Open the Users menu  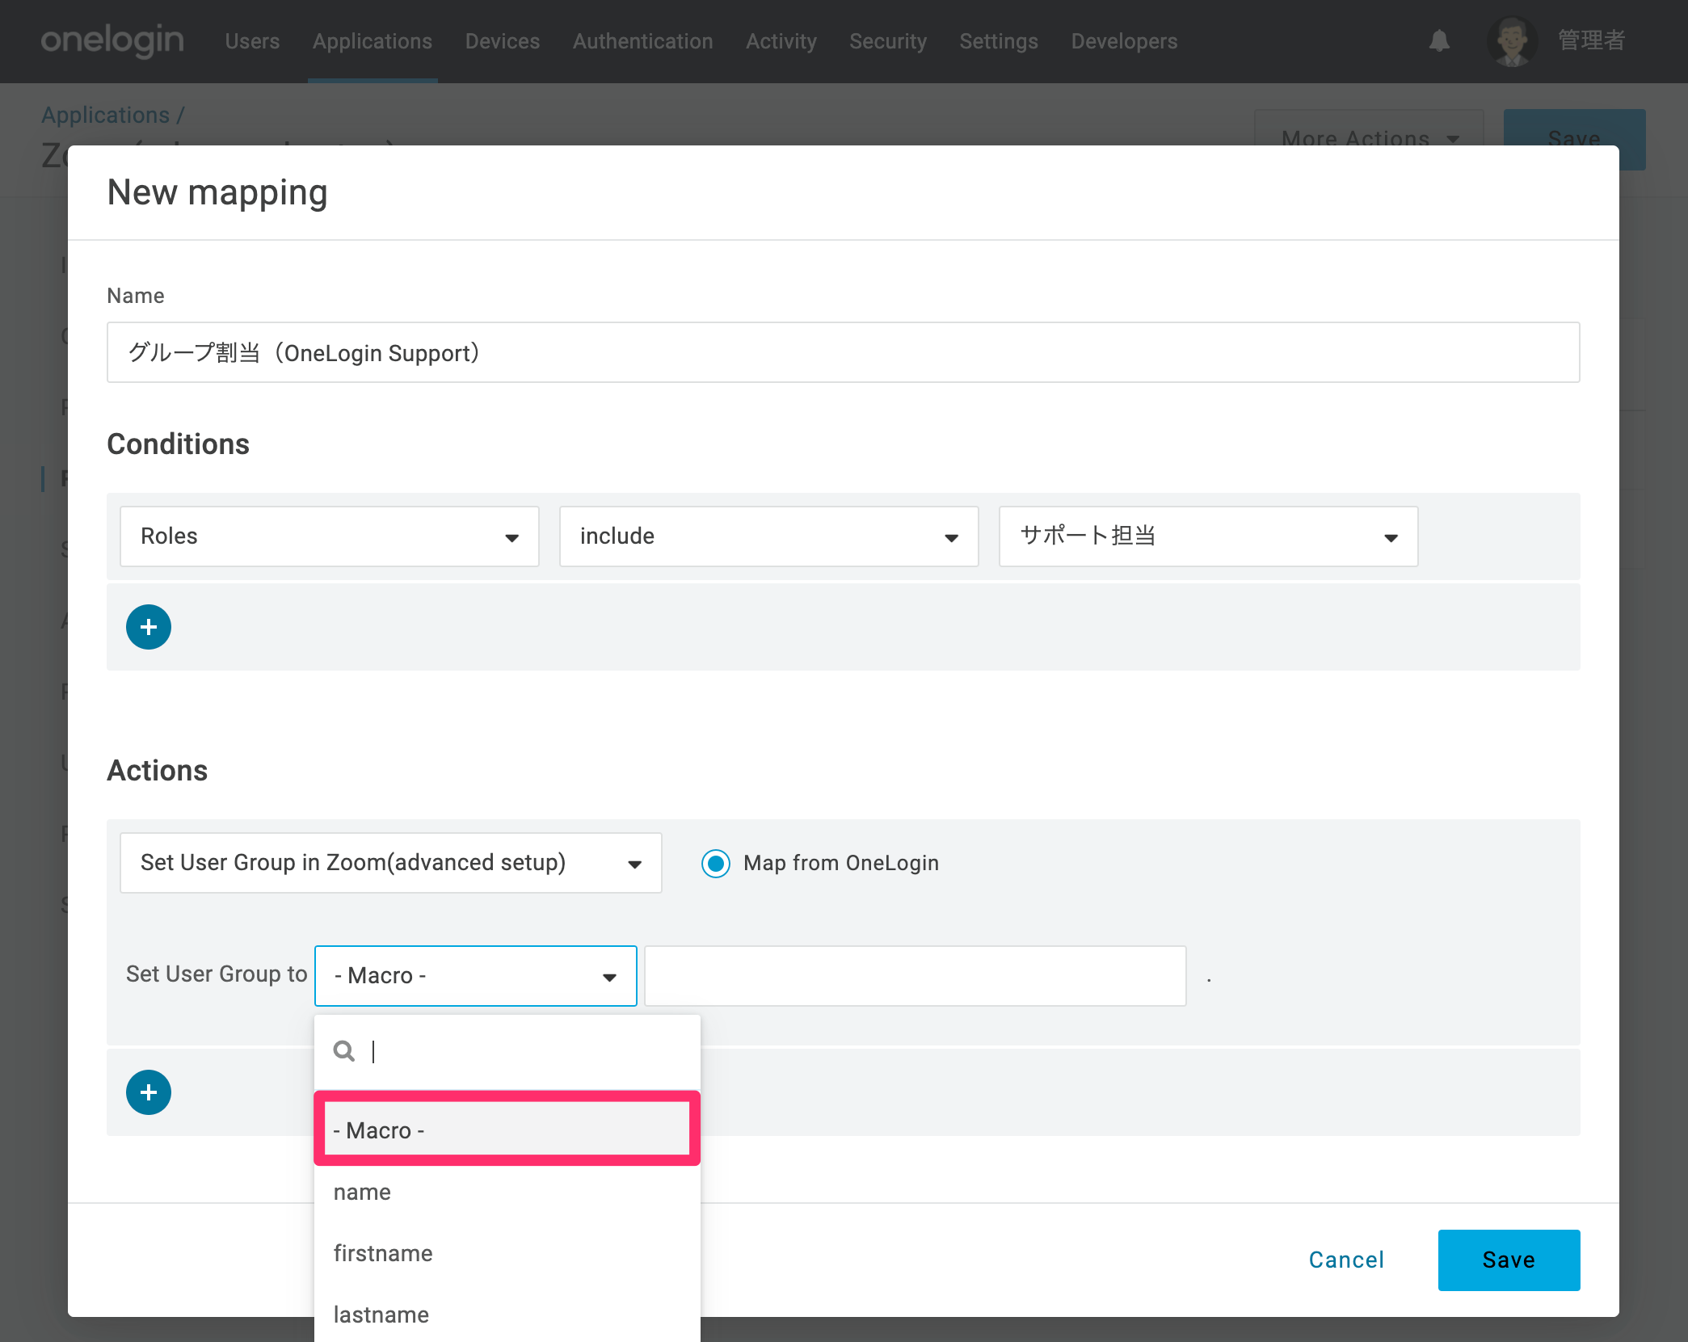(252, 41)
